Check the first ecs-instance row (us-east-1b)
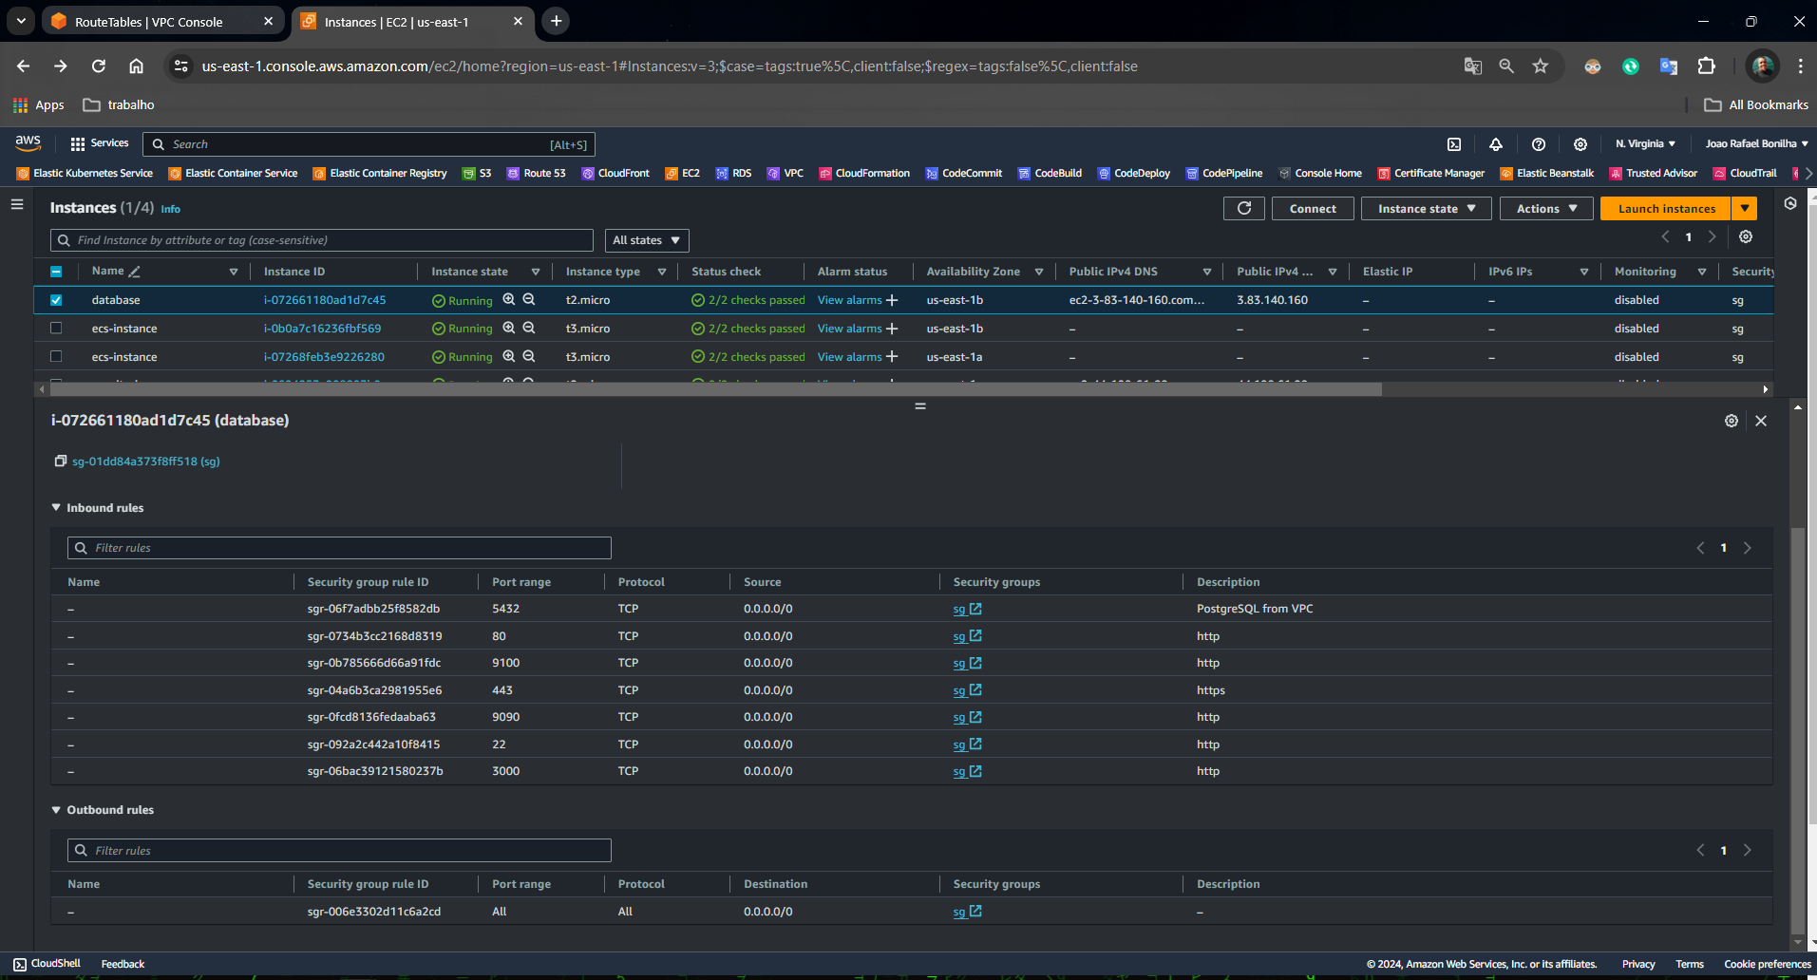This screenshot has width=1817, height=980. [56, 328]
